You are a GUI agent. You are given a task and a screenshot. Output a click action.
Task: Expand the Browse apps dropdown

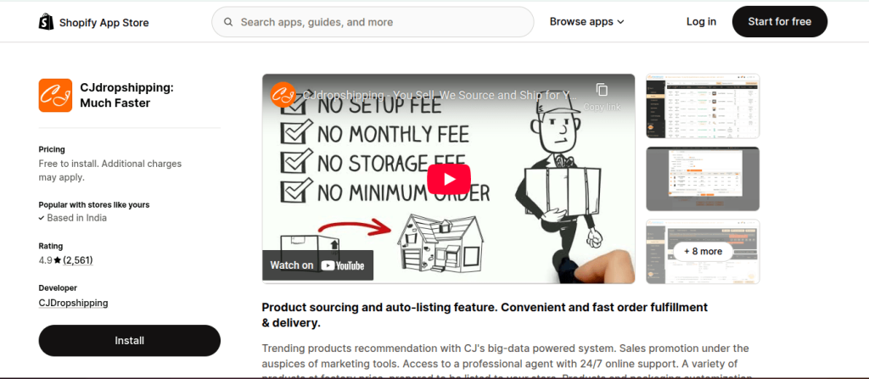click(587, 21)
